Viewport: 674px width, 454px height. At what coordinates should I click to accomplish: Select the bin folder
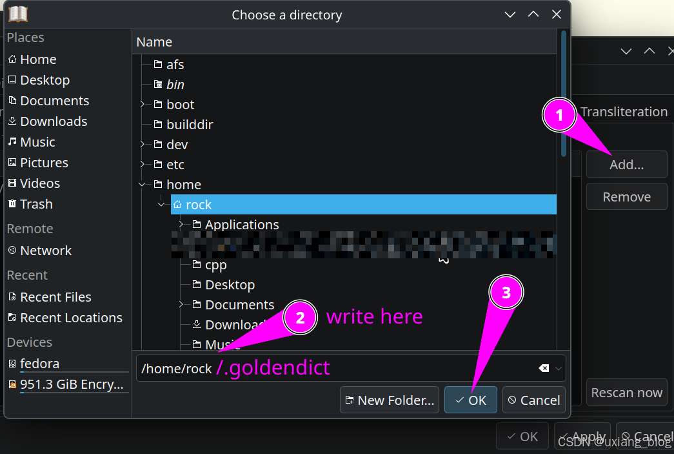(x=170, y=85)
